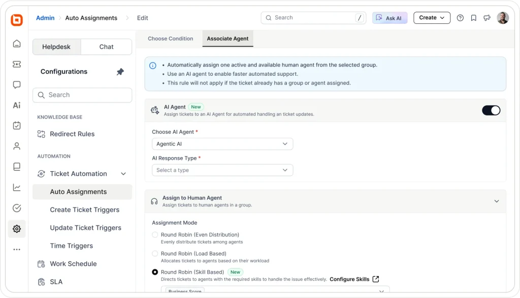The height and width of the screenshot is (298, 520).
Task: Click the top global Search field
Action: [313, 18]
